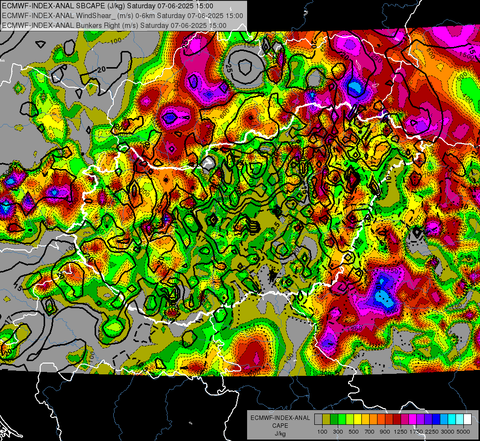Pick the sky-blue swatch left of 3000

coord(444,419)
